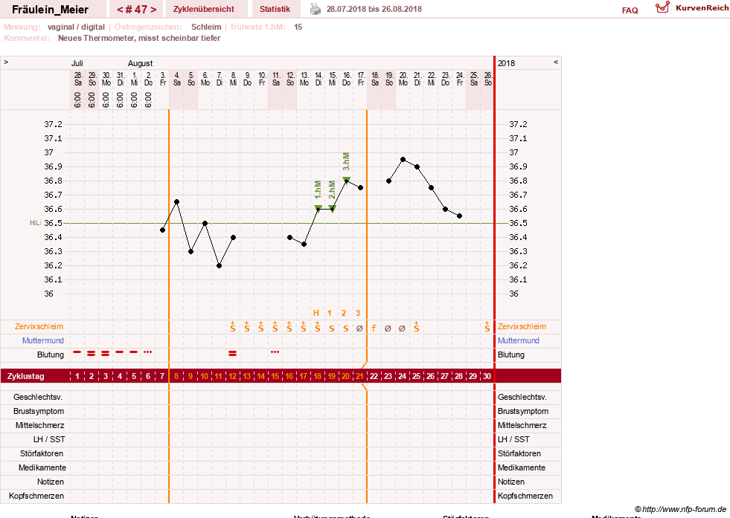Open the FAQ link
Image resolution: width=730 pixels, height=518 pixels.
630,10
